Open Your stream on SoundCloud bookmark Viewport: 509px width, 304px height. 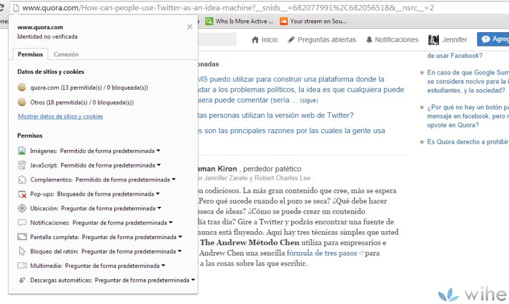[x=313, y=21]
